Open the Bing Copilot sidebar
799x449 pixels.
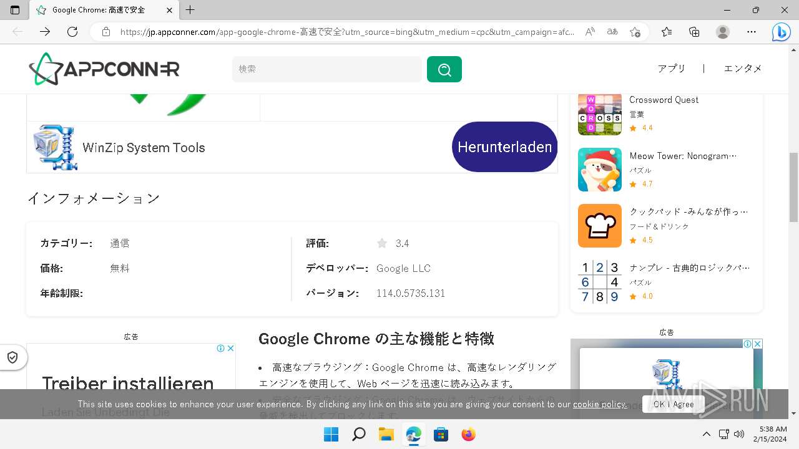coord(781,32)
